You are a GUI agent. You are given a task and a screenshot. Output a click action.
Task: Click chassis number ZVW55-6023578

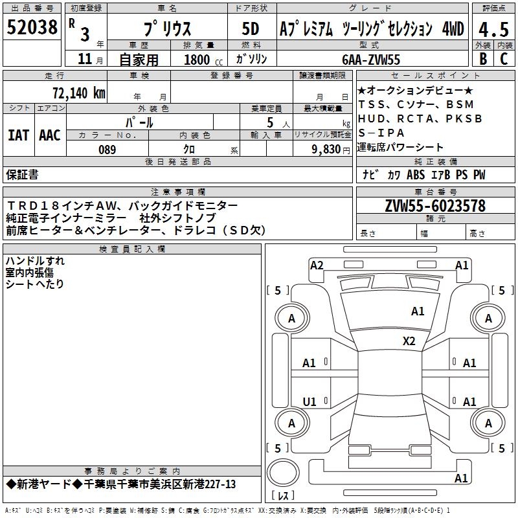(x=435, y=206)
